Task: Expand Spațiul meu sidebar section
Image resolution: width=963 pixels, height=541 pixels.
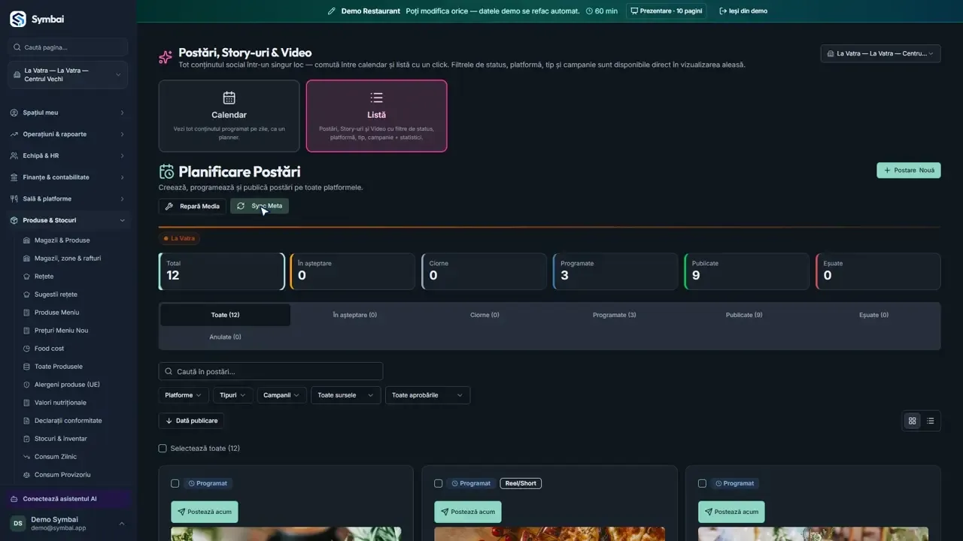Action: click(x=68, y=113)
